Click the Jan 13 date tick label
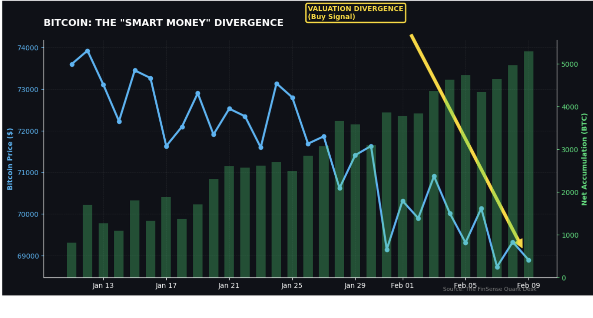 pyautogui.click(x=103, y=285)
